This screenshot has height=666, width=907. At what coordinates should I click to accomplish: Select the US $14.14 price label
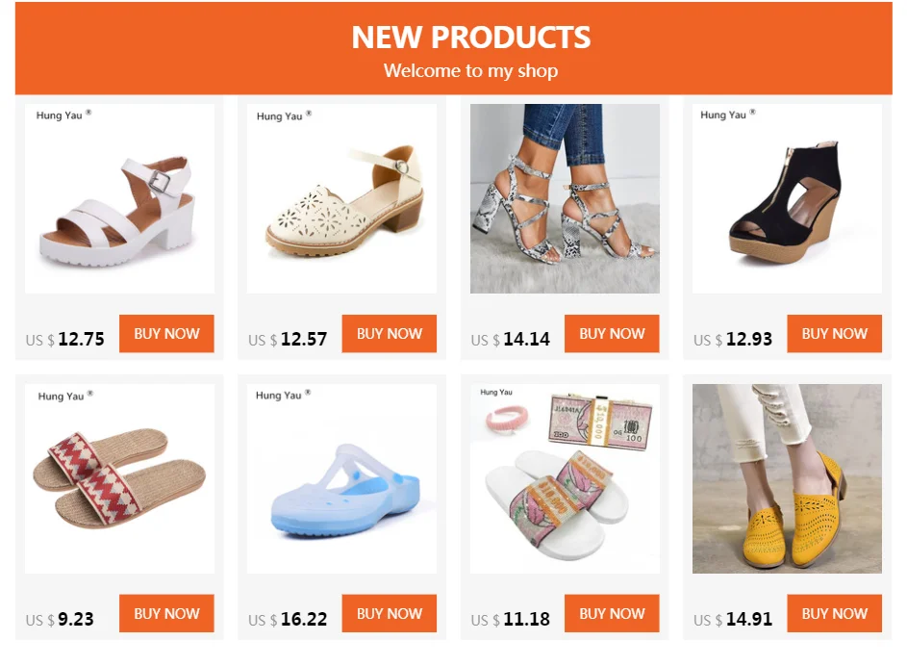tap(510, 339)
